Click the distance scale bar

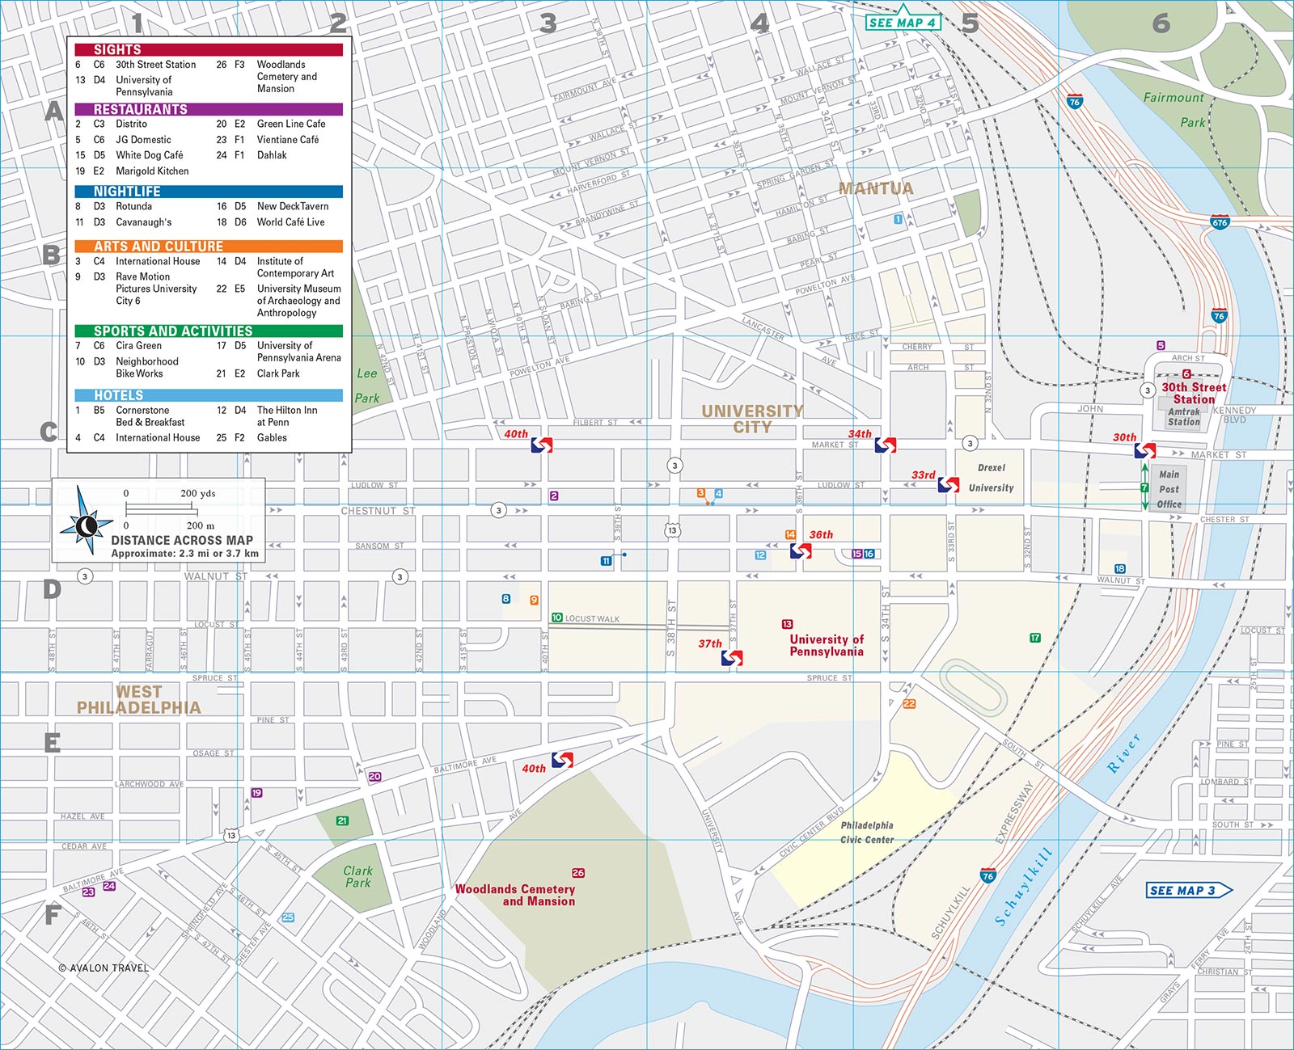pyautogui.click(x=162, y=509)
